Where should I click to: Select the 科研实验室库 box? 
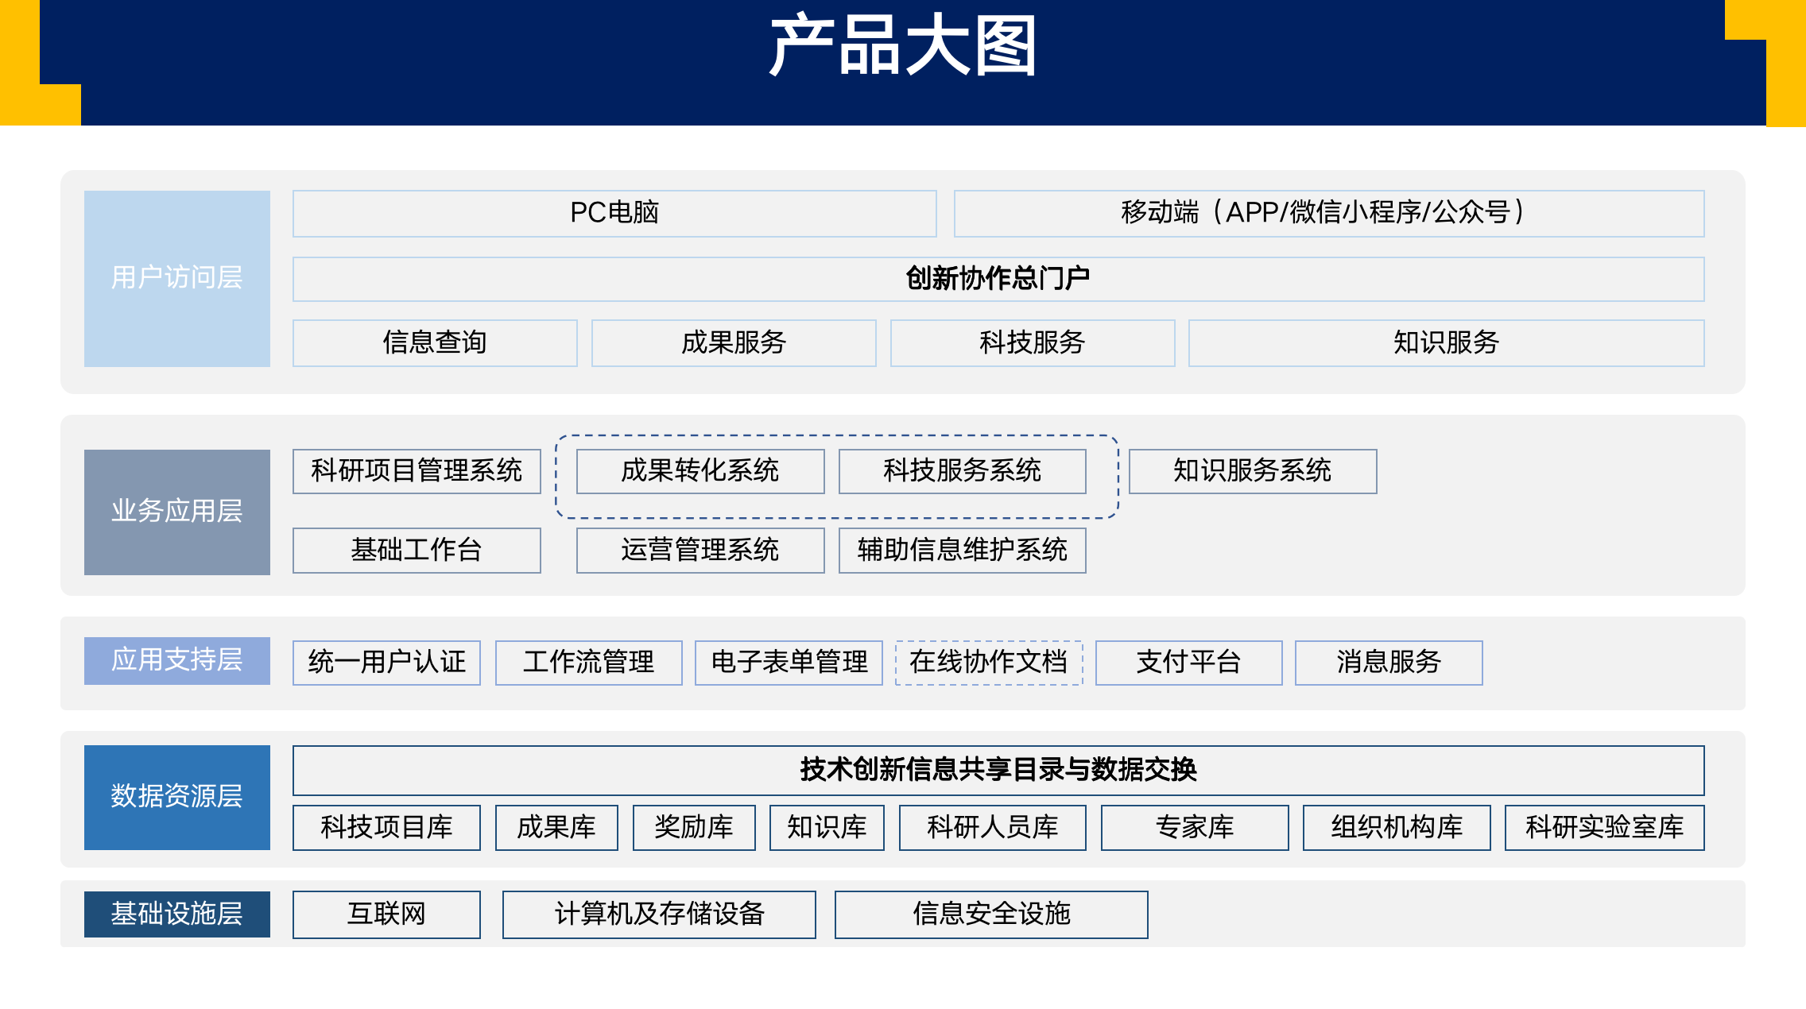coord(1605,828)
